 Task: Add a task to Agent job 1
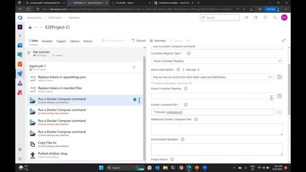(134, 67)
